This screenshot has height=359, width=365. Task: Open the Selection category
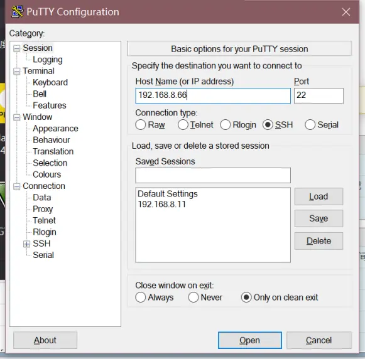point(50,163)
